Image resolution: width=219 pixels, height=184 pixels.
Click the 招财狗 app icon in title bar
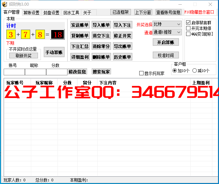[5, 4]
